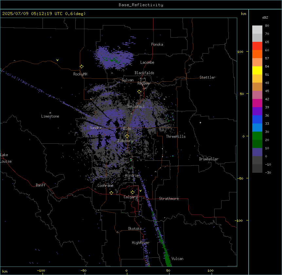
Task: Click the asterisk marker above Limestone
Action: click(x=50, y=113)
